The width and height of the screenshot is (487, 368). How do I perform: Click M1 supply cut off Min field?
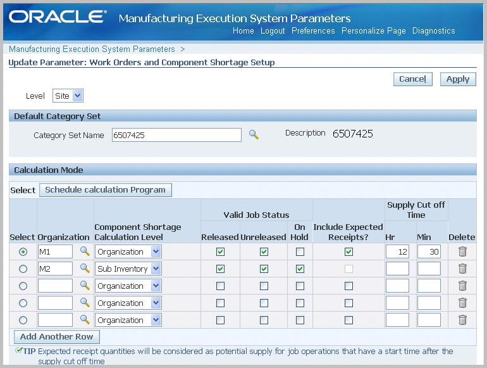point(429,251)
